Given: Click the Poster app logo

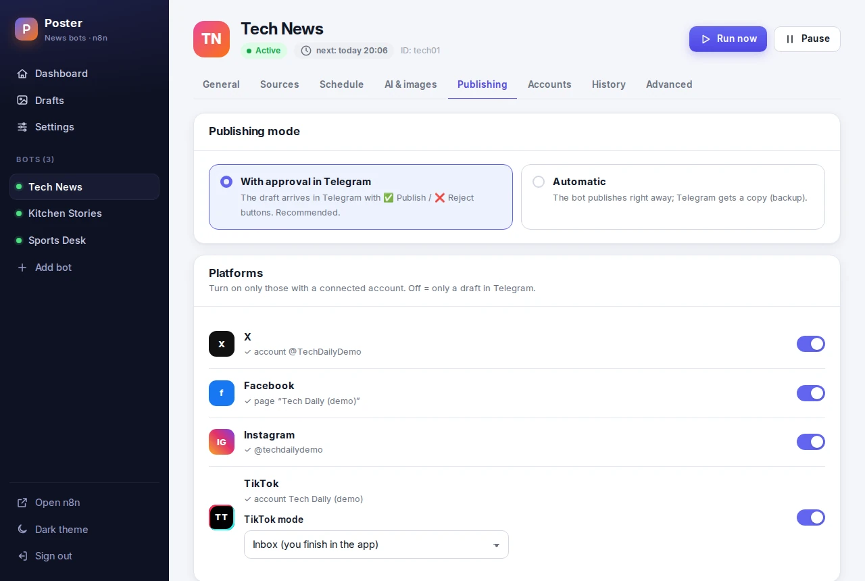Looking at the screenshot, I should point(26,29).
